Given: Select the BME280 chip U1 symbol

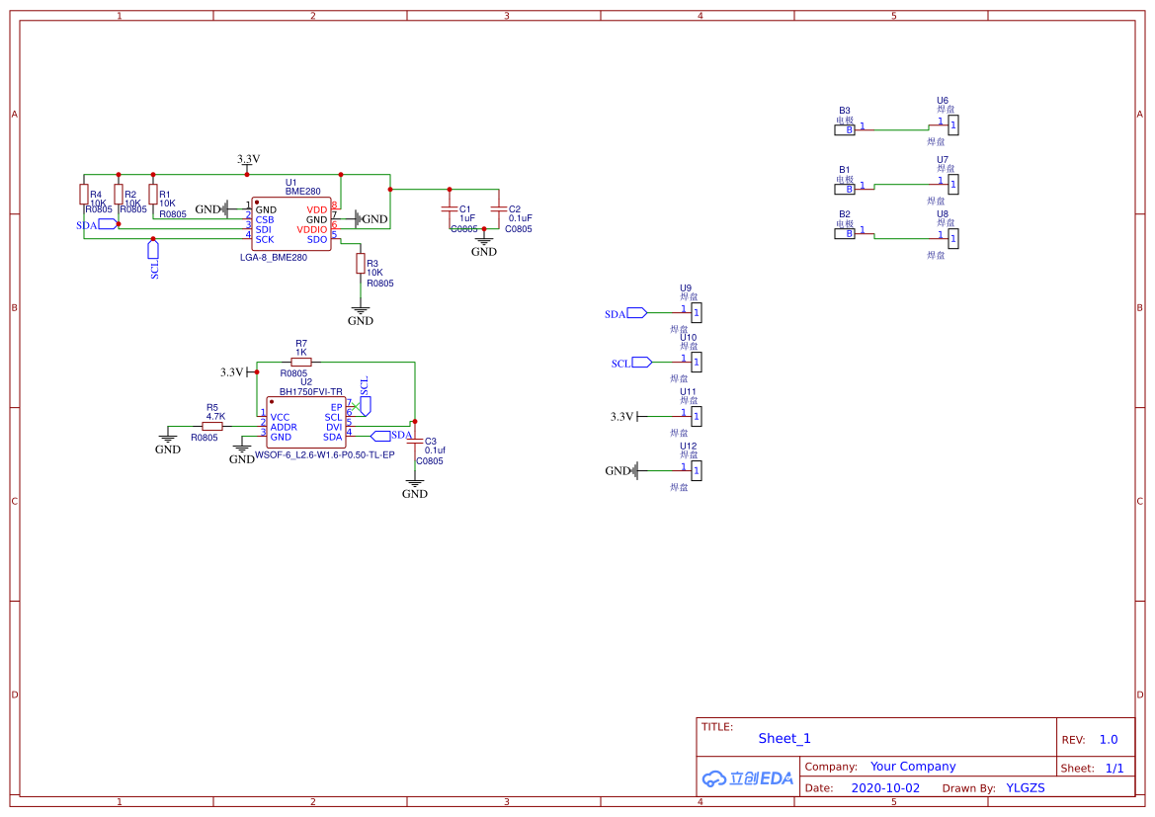Looking at the screenshot, I should point(289,223).
